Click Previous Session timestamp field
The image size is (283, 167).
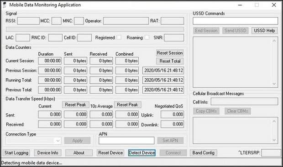pyautogui.click(x=163, y=71)
